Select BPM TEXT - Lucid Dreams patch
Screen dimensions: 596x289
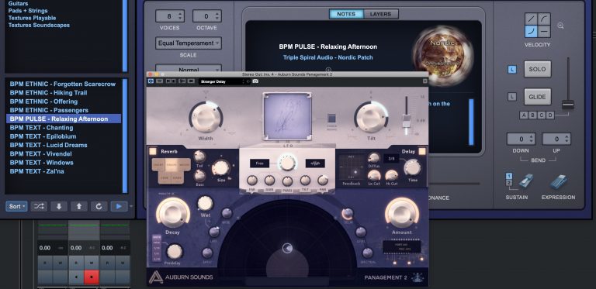48,145
